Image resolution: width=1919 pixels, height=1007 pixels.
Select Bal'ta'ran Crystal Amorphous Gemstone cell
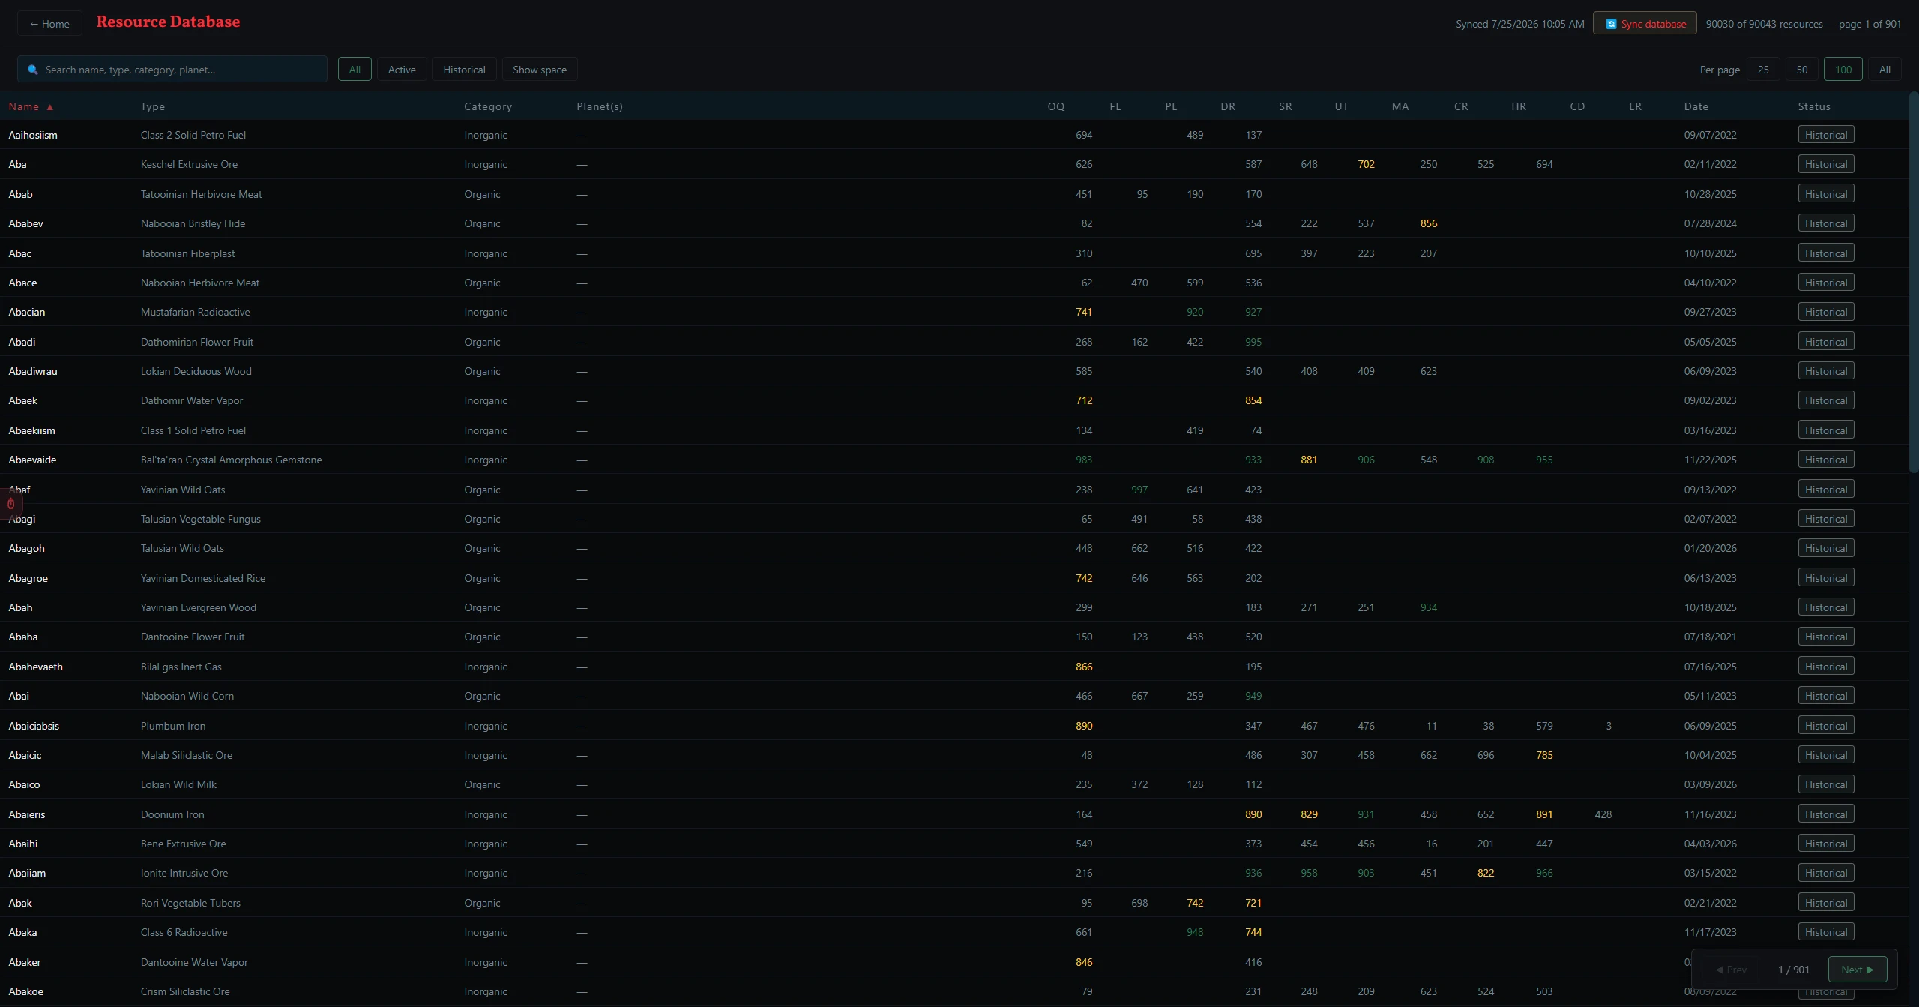(232, 460)
